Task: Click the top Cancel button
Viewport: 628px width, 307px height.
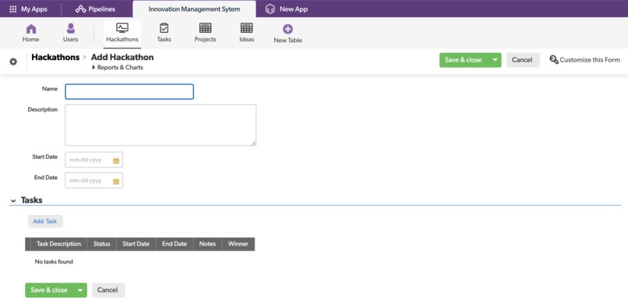Action: point(522,60)
